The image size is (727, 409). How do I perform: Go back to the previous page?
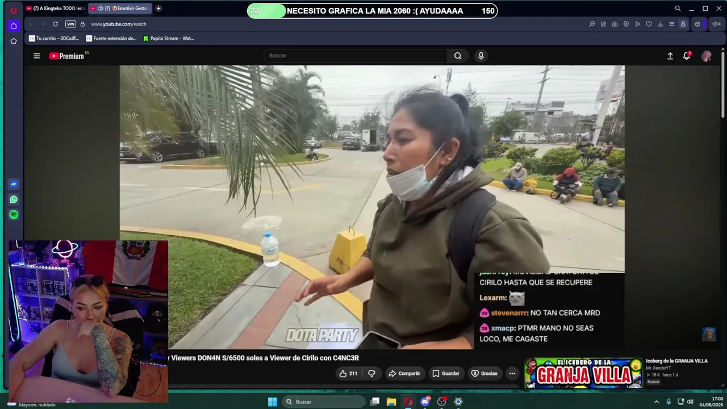(x=31, y=24)
